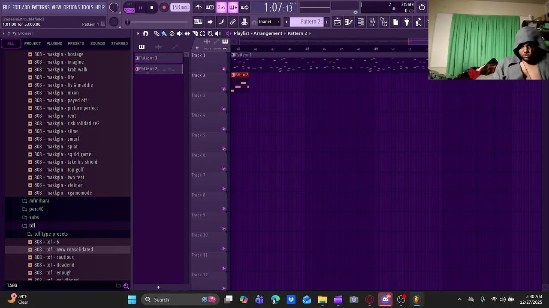Select the Pat..n 2 clip on Track 2
Image resolution: width=549 pixels, height=308 pixels.
click(240, 82)
